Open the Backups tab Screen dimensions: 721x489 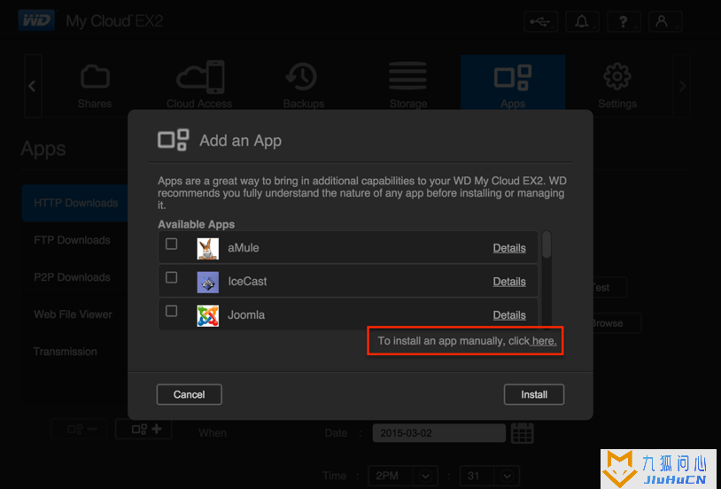pos(304,86)
